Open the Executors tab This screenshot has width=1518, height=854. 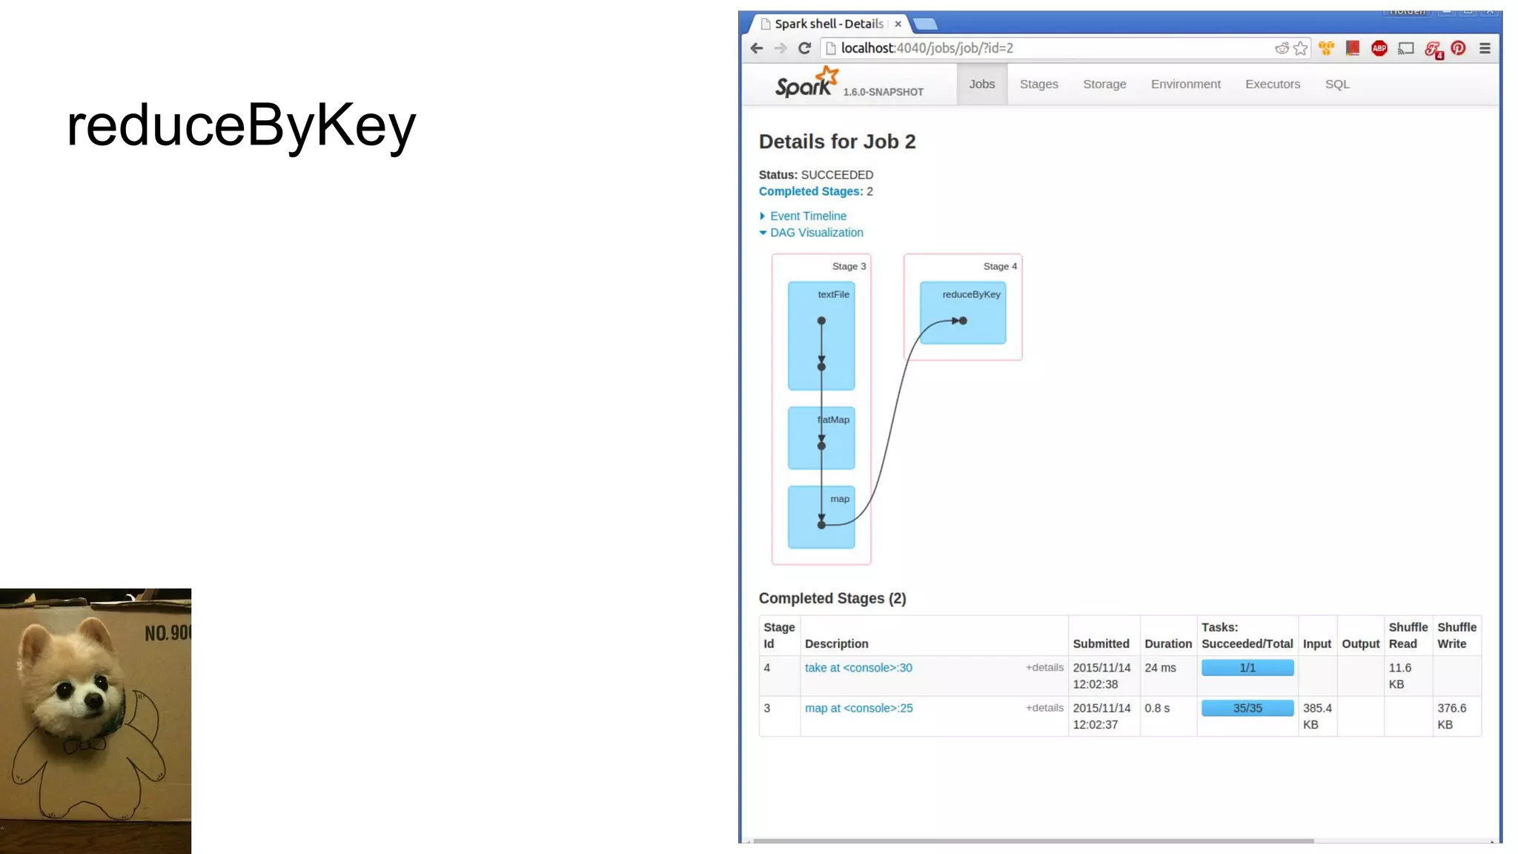1272,85
